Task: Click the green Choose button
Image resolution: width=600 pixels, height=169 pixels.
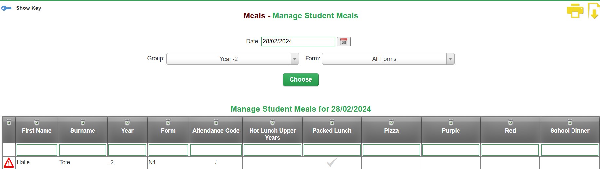Action: point(301,80)
